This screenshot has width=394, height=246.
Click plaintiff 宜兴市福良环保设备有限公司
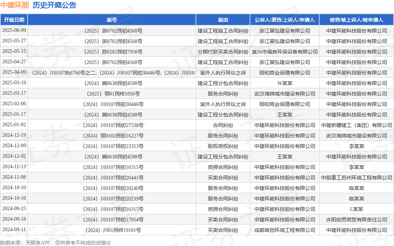coord(285,52)
